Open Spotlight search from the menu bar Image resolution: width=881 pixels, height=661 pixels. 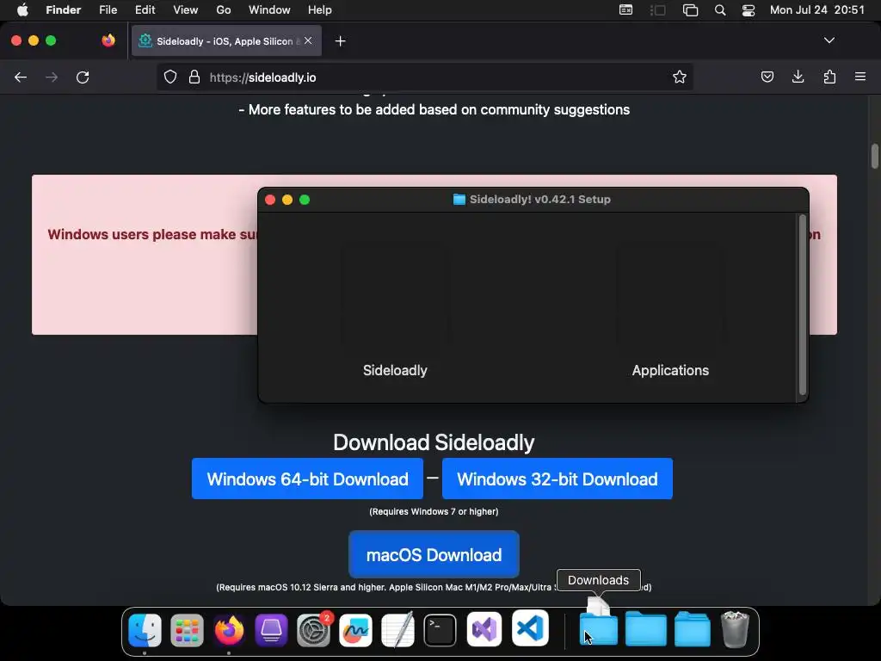720,10
